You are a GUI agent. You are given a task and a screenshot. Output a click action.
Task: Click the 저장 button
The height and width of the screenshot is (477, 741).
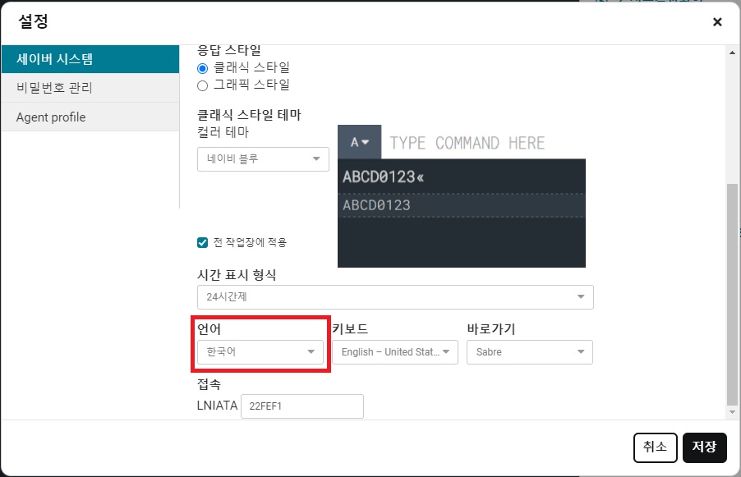705,447
